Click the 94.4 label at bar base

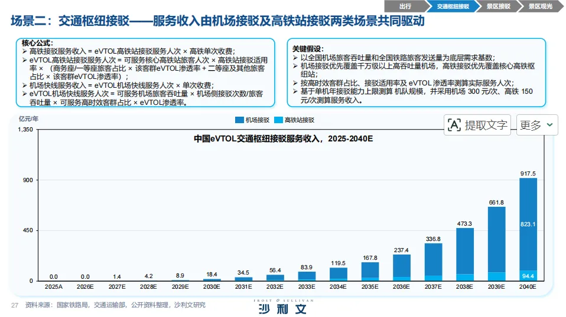[528, 276]
